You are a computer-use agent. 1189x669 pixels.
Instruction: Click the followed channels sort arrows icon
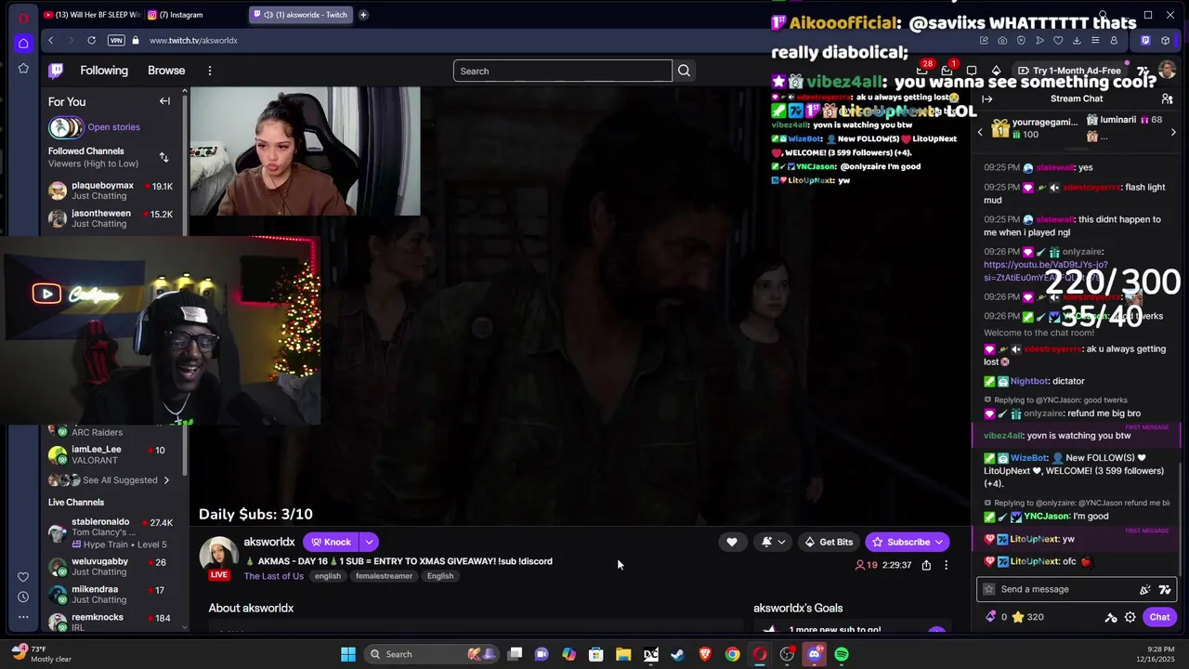click(x=163, y=157)
